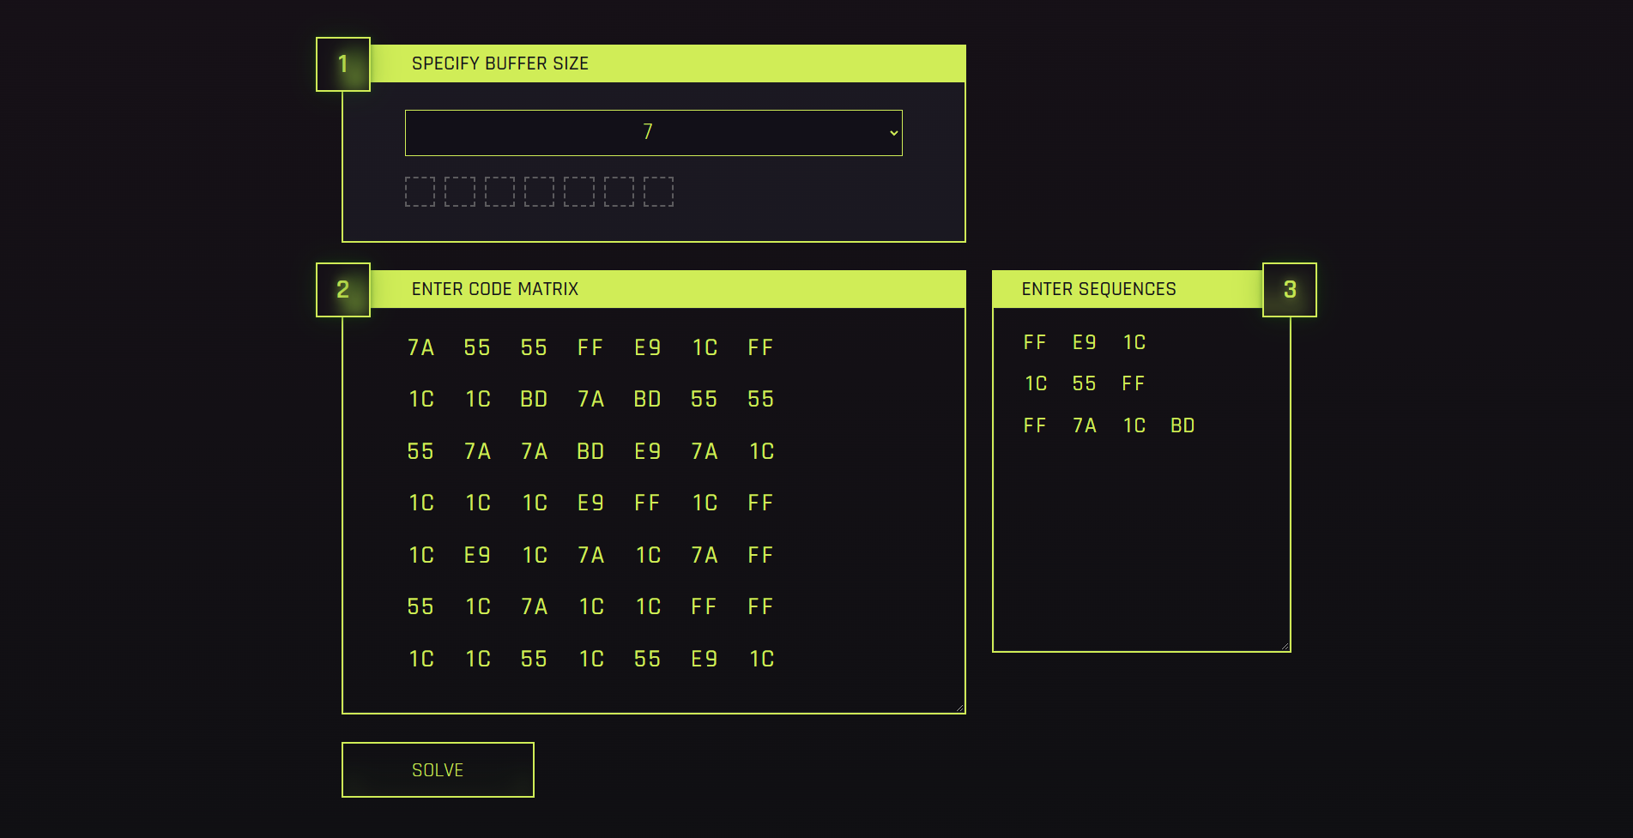1633x838 pixels.
Task: Click the buffer size dropdown chevron arrow
Action: point(893,133)
